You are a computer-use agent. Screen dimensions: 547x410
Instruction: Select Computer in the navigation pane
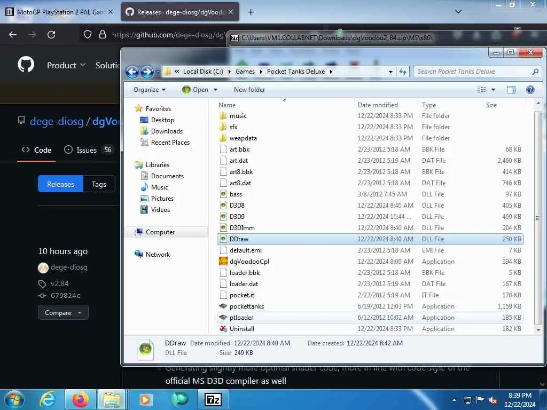pos(160,232)
